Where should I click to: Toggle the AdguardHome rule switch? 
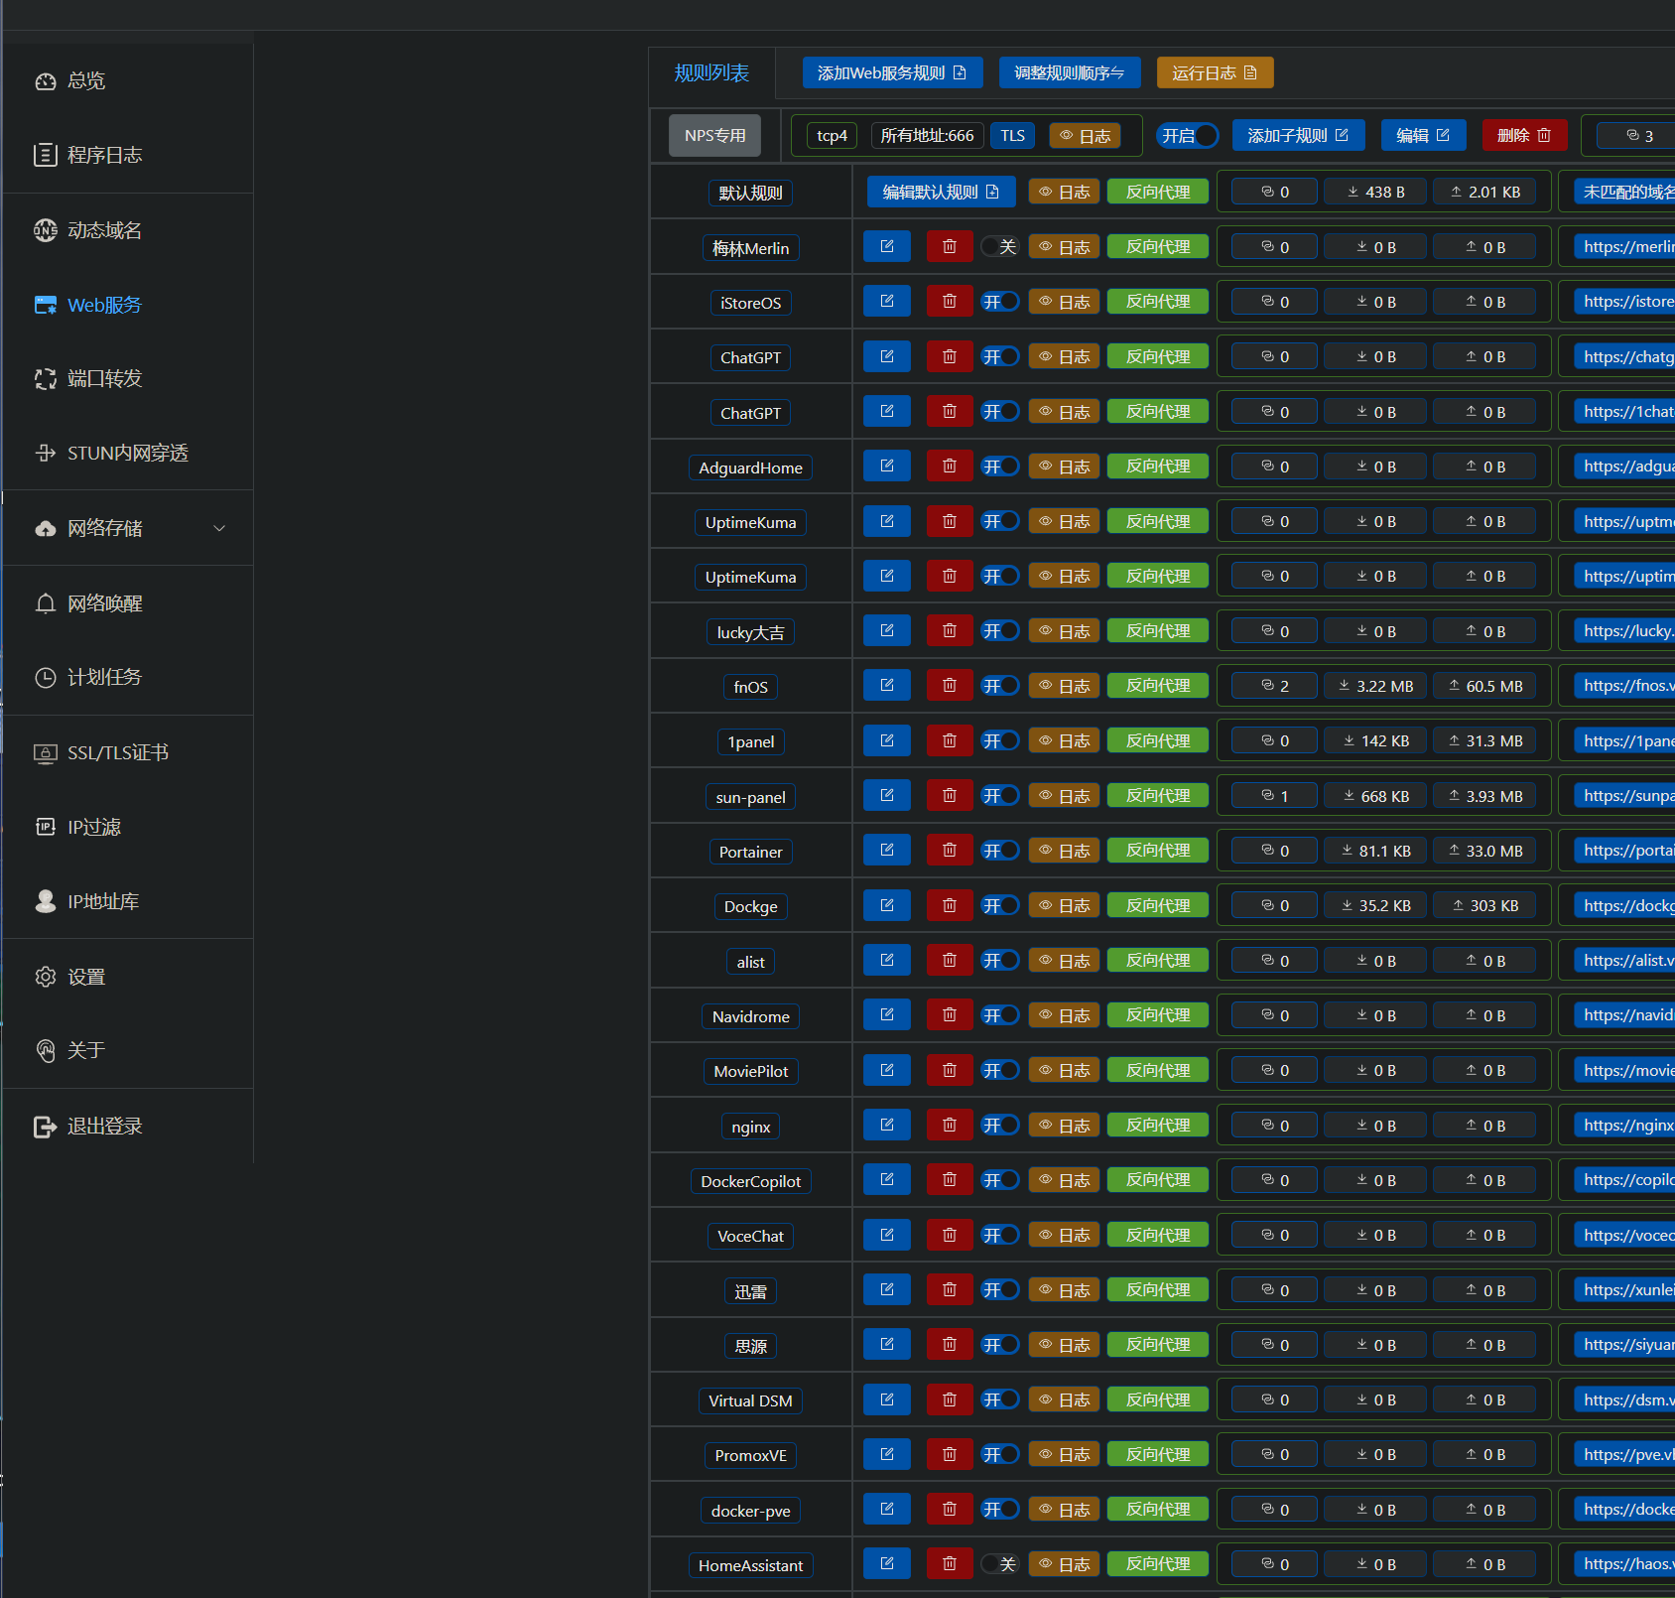[999, 466]
